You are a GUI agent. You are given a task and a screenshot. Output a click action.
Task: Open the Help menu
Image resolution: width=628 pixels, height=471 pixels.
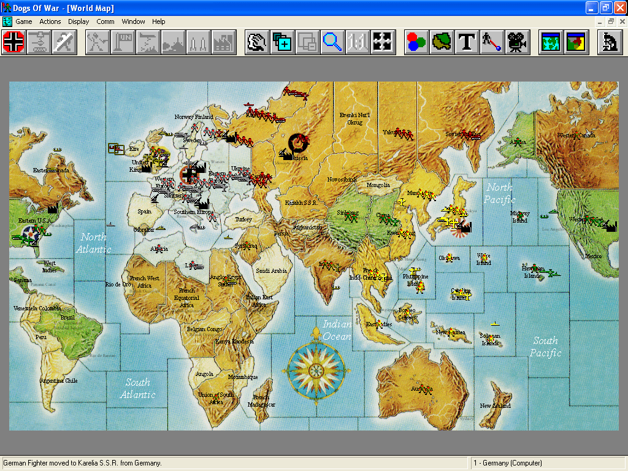coord(159,21)
